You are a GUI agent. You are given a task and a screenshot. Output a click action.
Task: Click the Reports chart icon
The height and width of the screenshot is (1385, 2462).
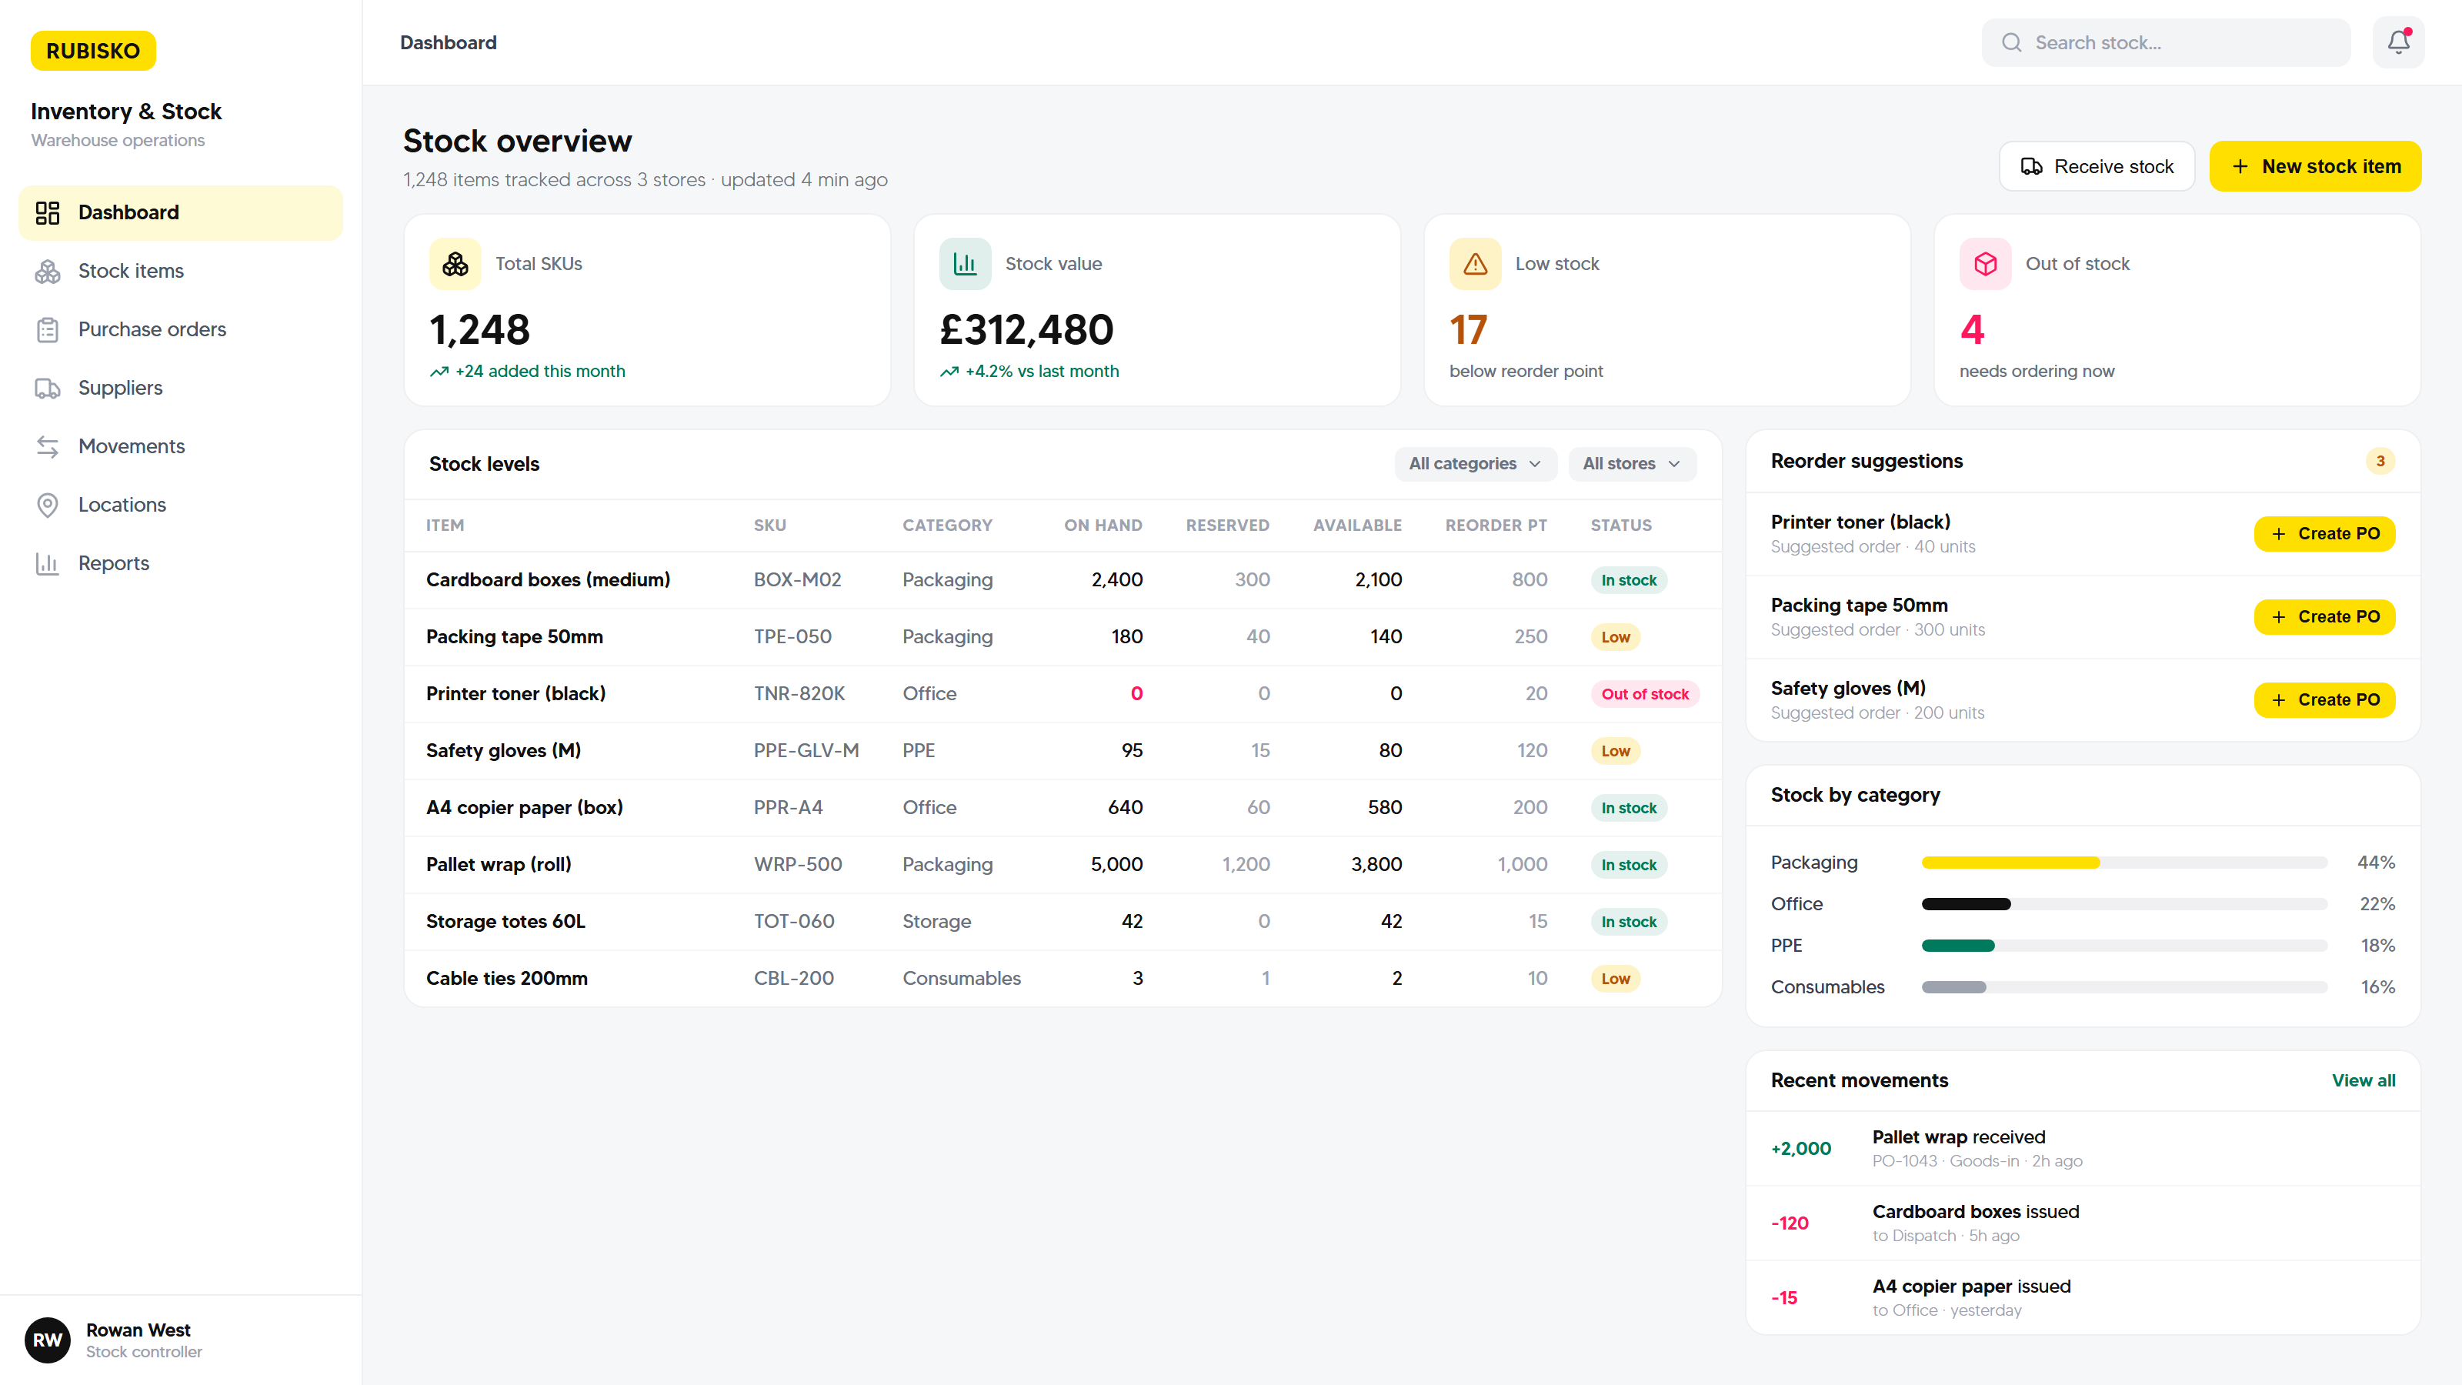coord(48,563)
